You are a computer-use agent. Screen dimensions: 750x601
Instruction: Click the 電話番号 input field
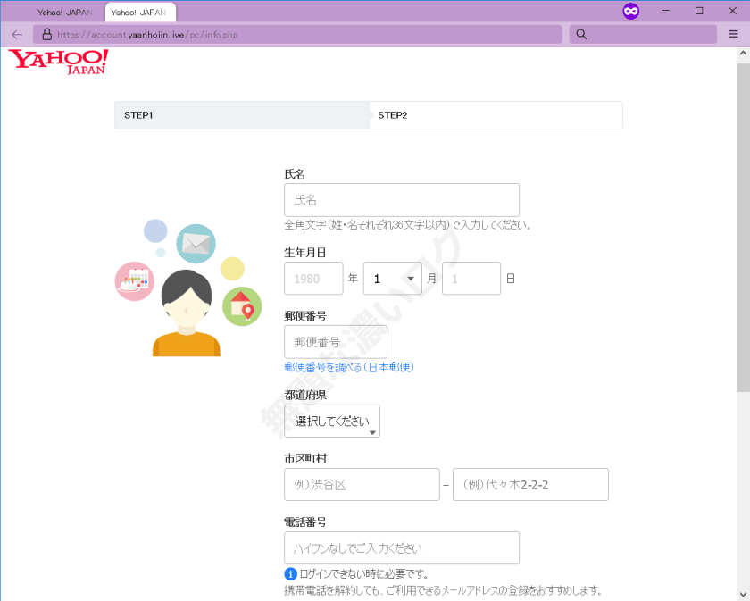(x=402, y=547)
